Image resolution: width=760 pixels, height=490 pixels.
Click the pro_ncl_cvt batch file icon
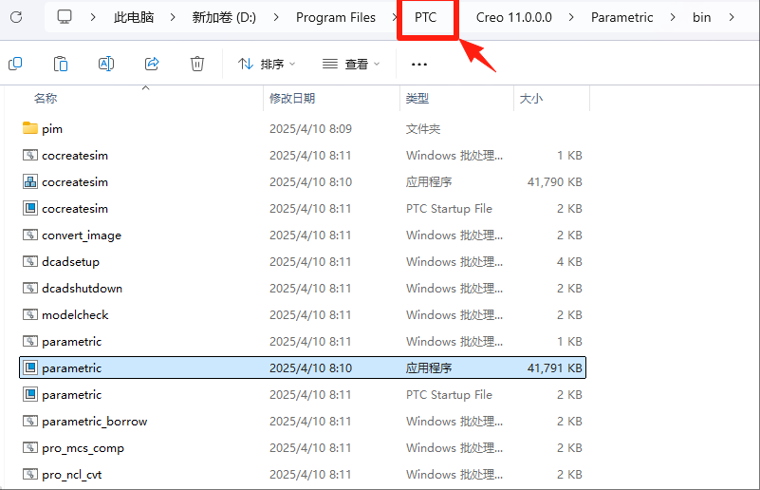(x=30, y=474)
